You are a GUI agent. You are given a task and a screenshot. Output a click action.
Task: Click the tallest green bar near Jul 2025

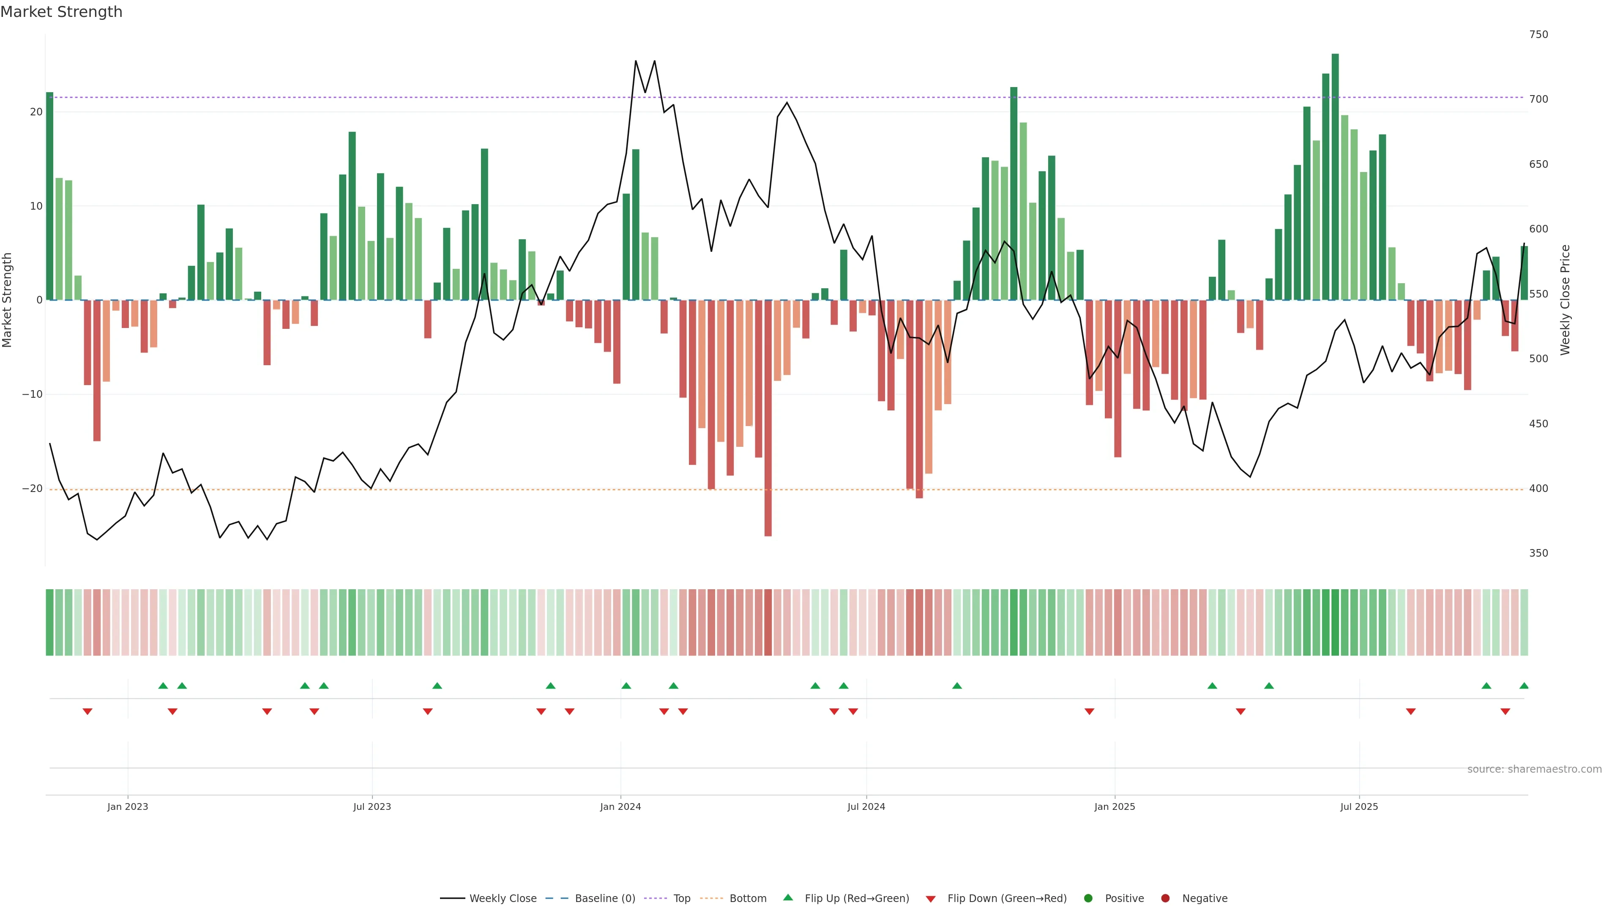[1335, 176]
